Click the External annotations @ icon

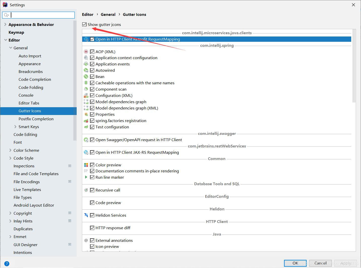pos(86,240)
